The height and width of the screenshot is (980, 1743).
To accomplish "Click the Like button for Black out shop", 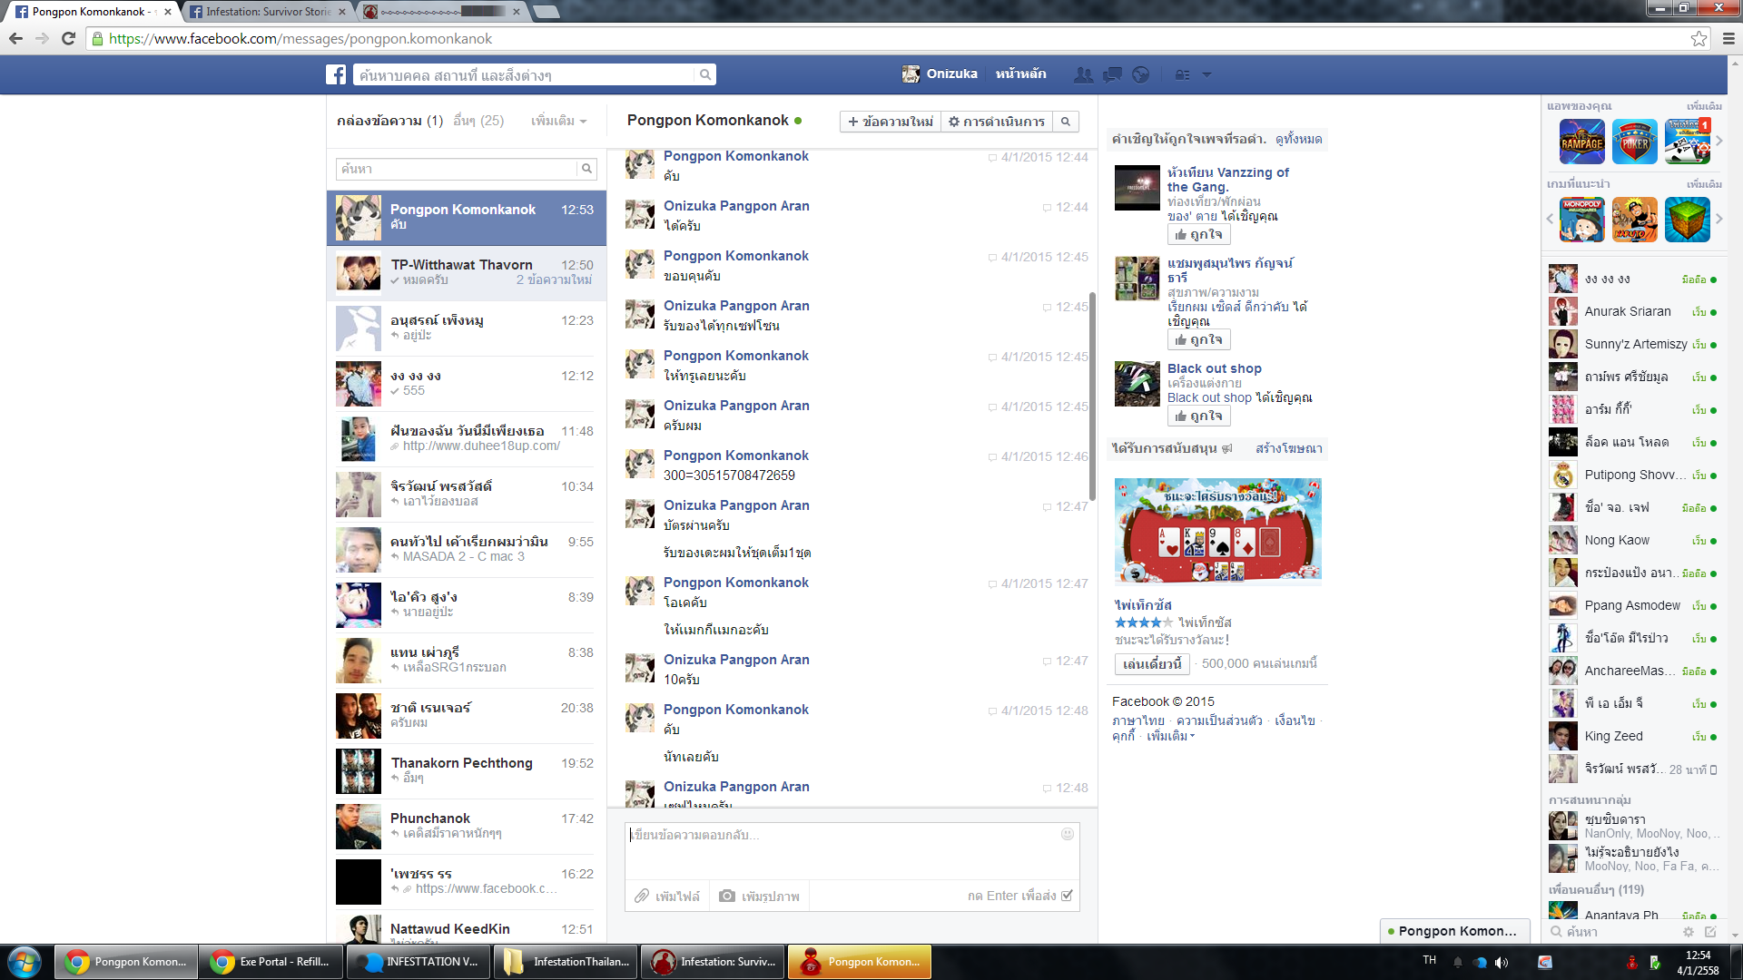I will click(x=1198, y=416).
